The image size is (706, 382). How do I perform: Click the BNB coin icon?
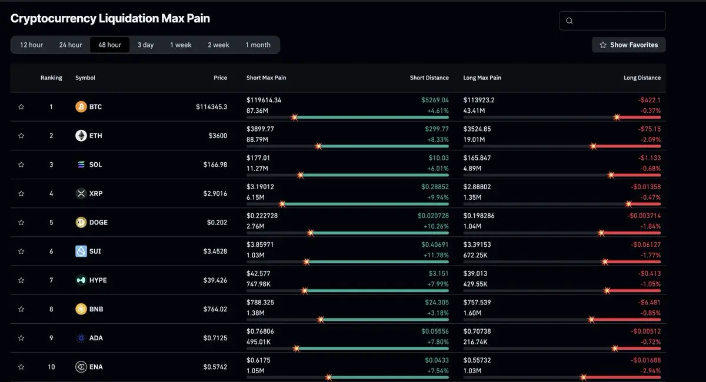pos(81,309)
